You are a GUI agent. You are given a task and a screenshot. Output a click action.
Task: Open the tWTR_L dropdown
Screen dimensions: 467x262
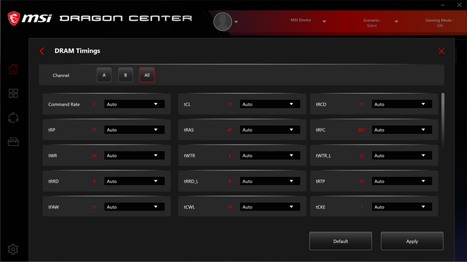401,156
